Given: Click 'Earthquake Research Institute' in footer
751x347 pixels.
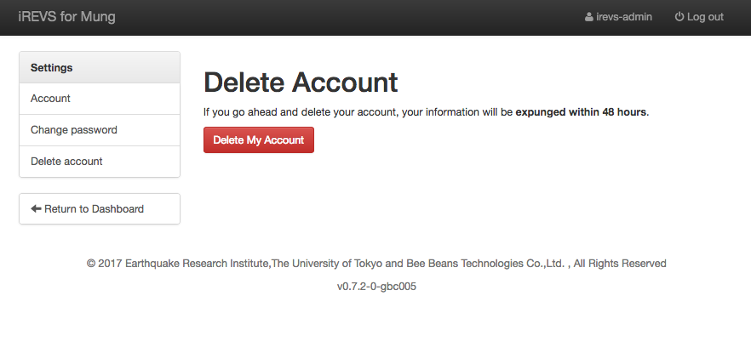Looking at the screenshot, I should click(197, 264).
